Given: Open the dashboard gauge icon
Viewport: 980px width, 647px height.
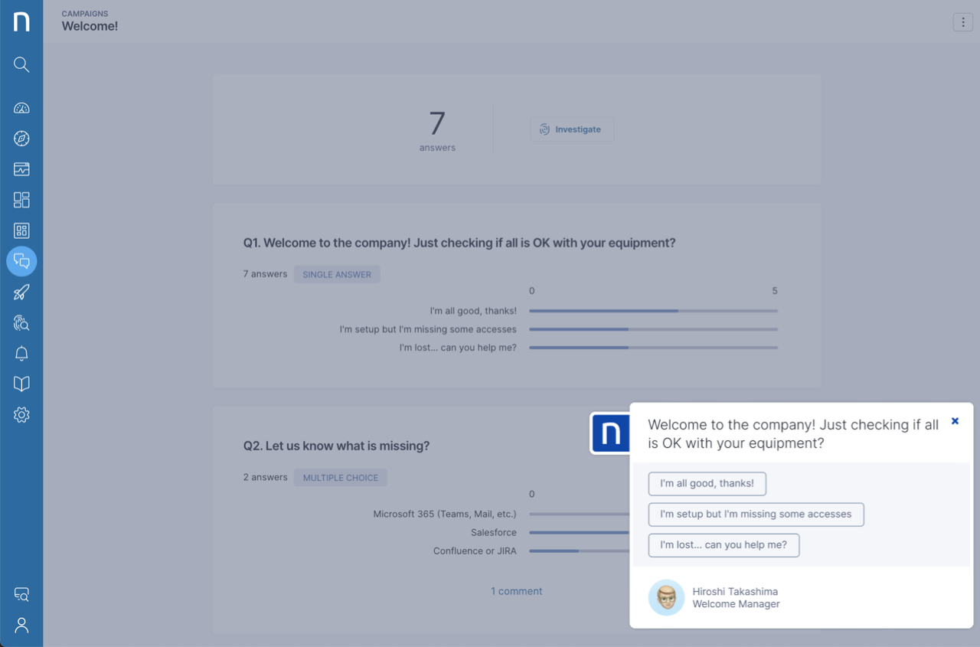Looking at the screenshot, I should pyautogui.click(x=21, y=108).
